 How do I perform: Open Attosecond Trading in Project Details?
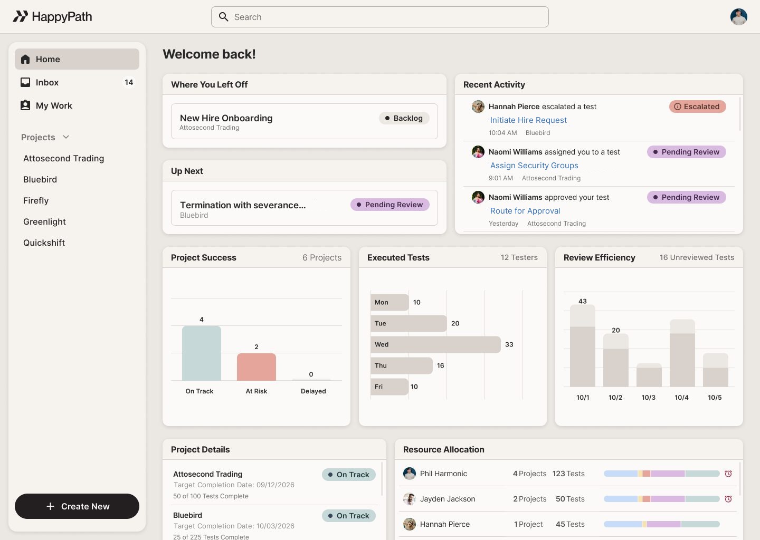(x=208, y=474)
